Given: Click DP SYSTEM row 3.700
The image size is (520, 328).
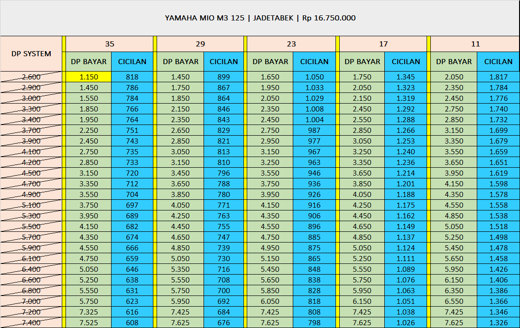Looking at the screenshot, I should tap(31, 131).
